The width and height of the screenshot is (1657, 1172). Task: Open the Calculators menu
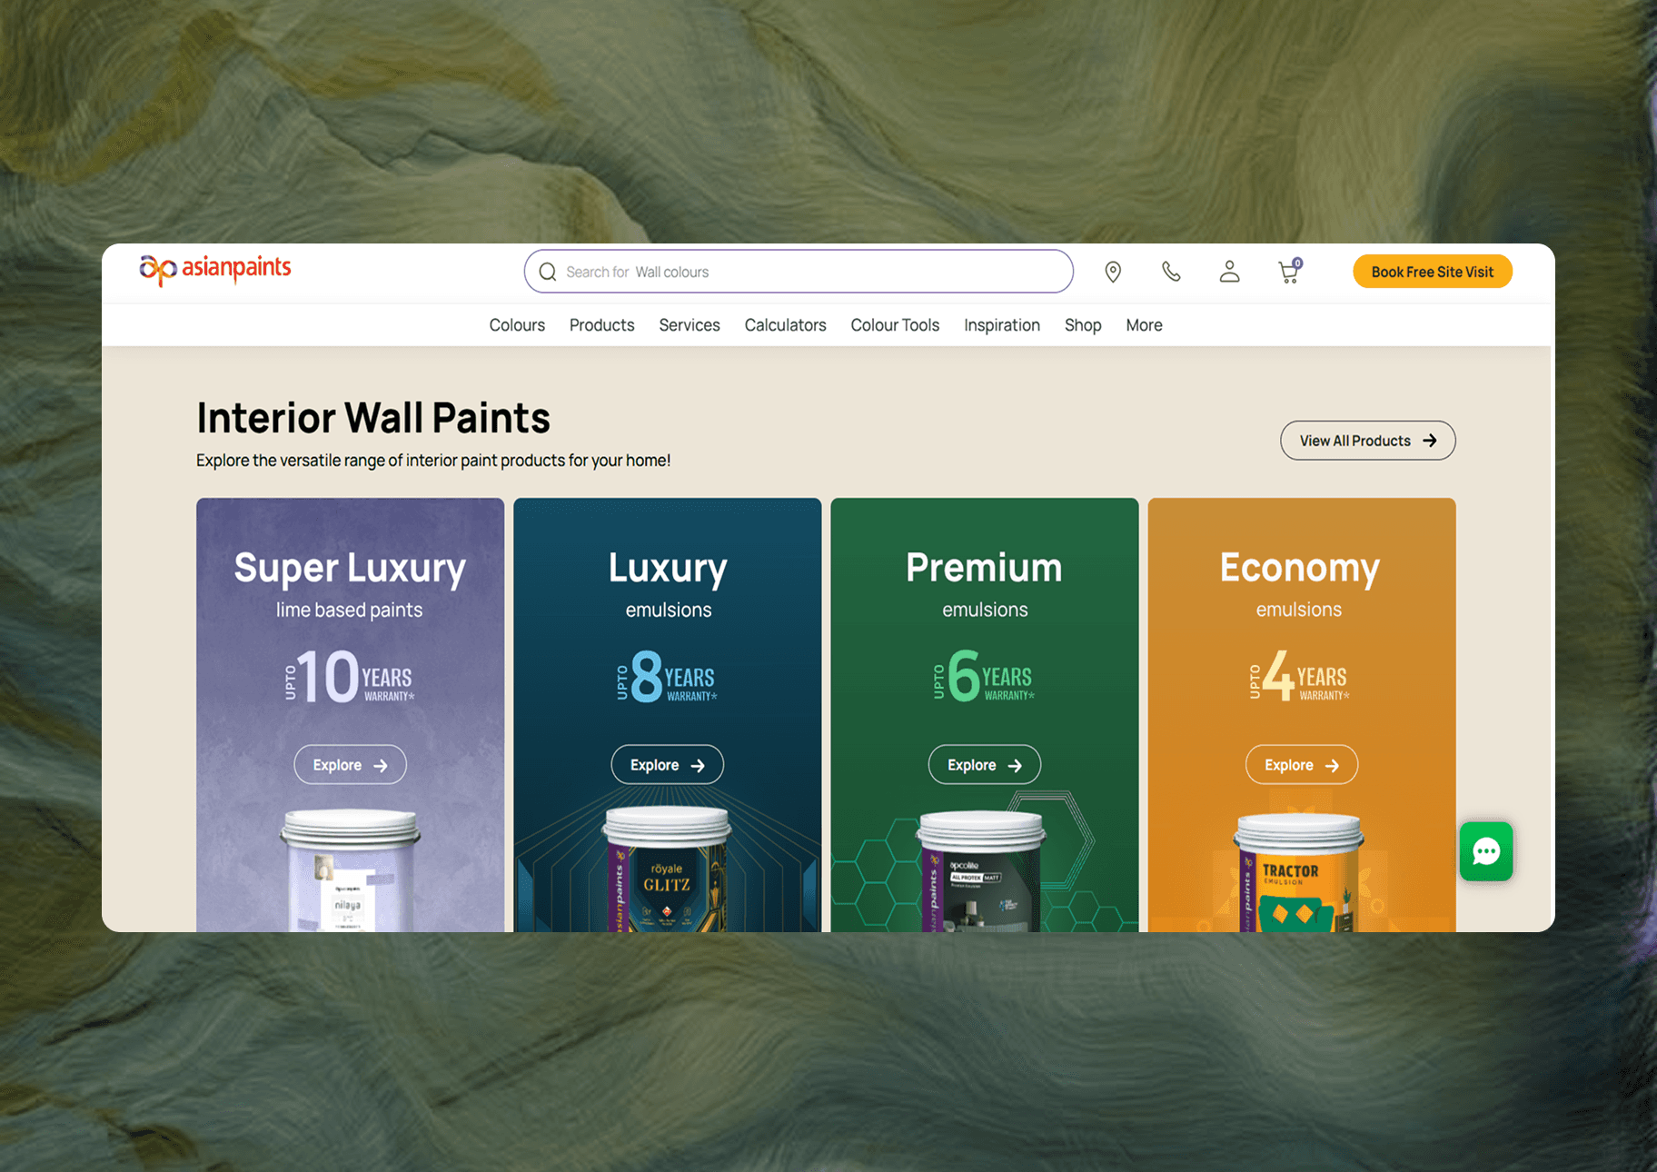[x=786, y=325]
